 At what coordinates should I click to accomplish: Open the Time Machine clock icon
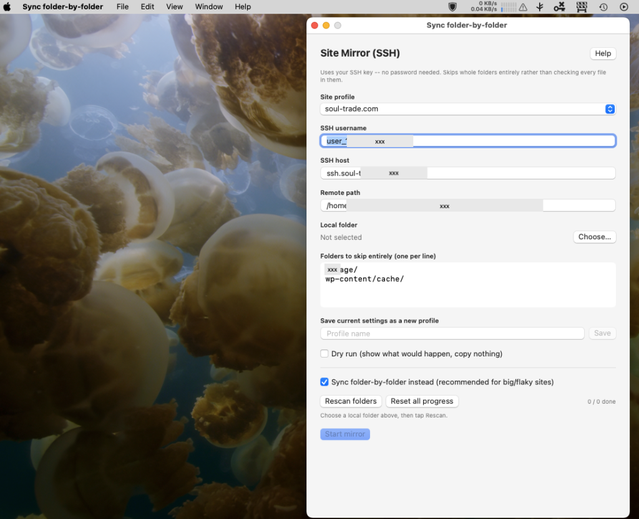point(603,7)
